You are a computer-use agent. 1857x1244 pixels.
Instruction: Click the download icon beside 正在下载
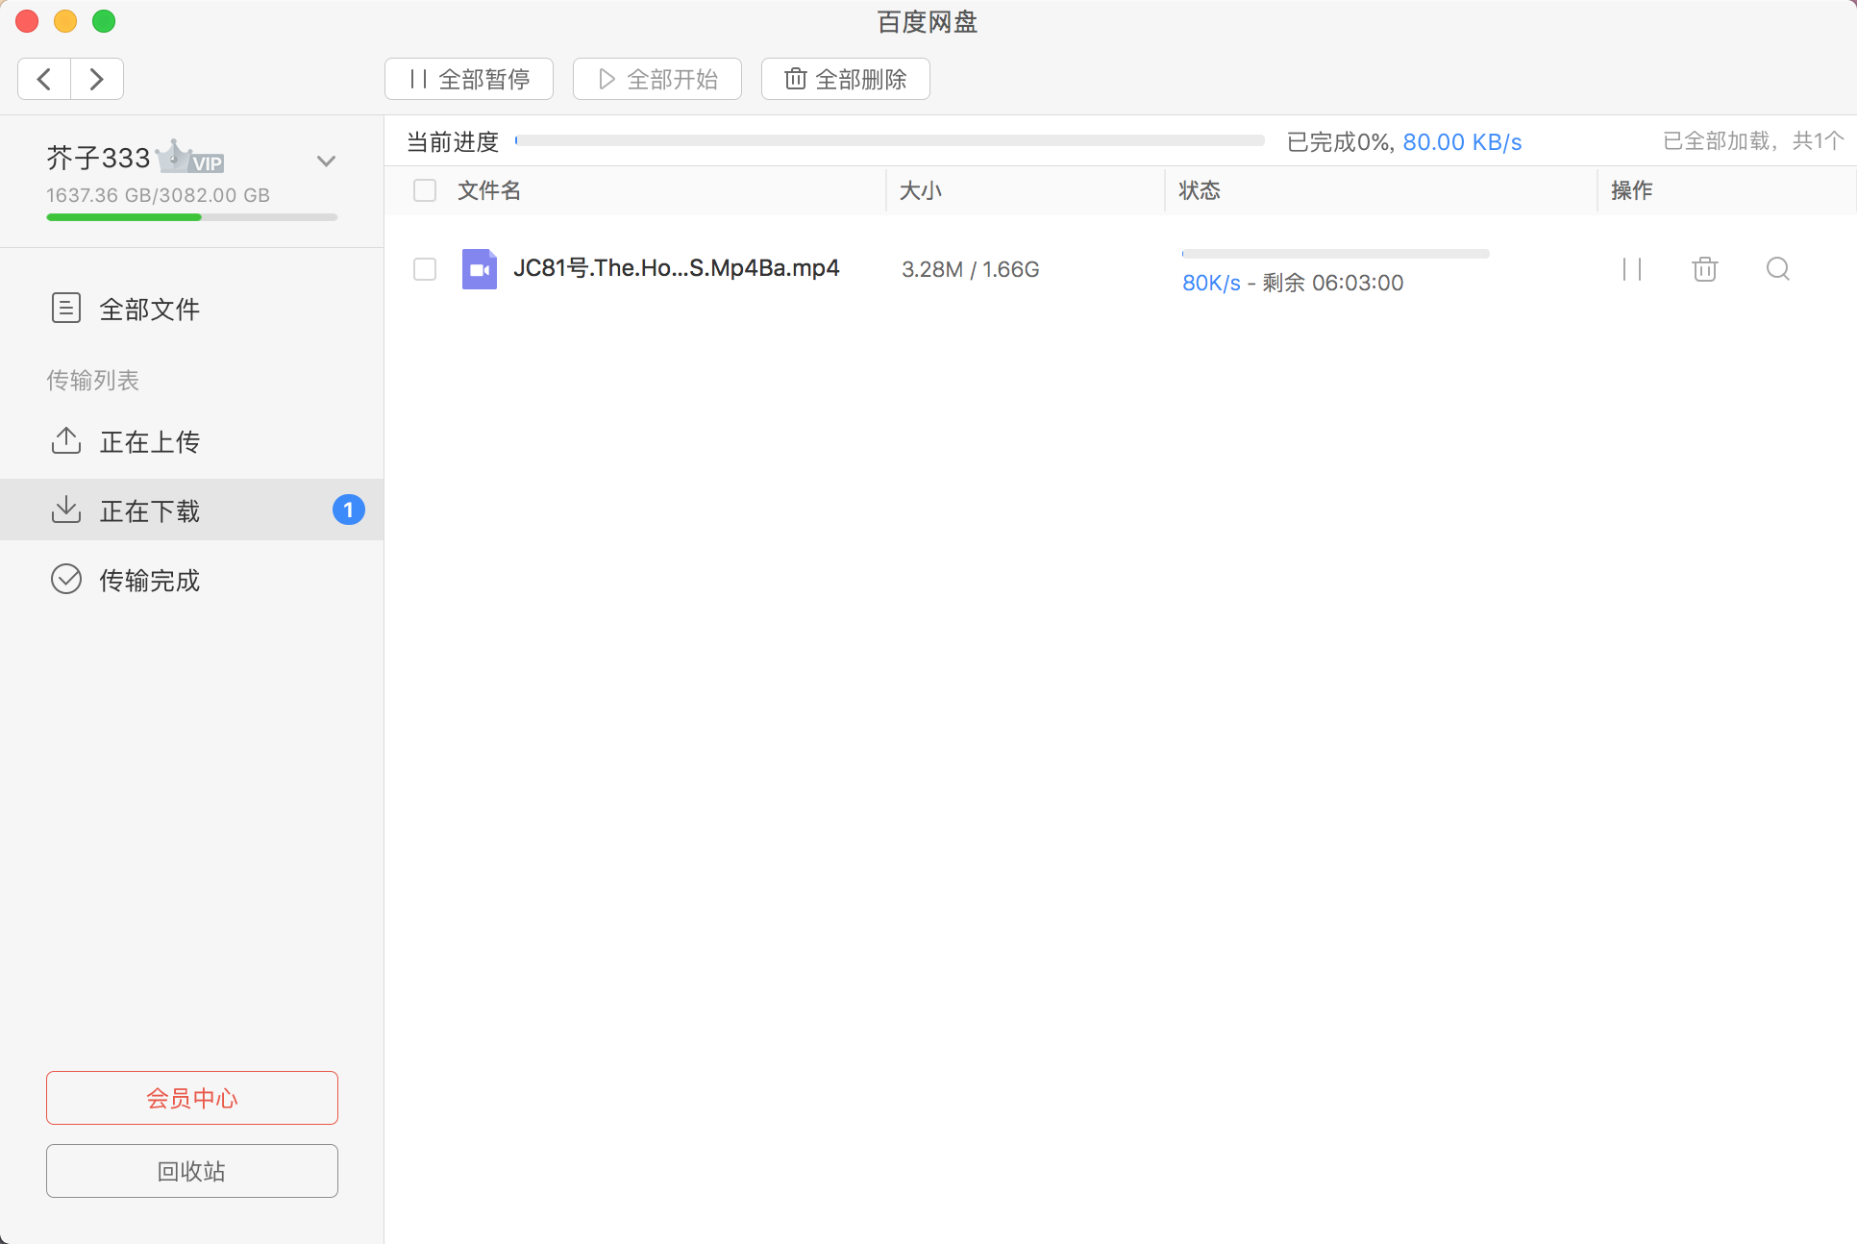click(65, 510)
